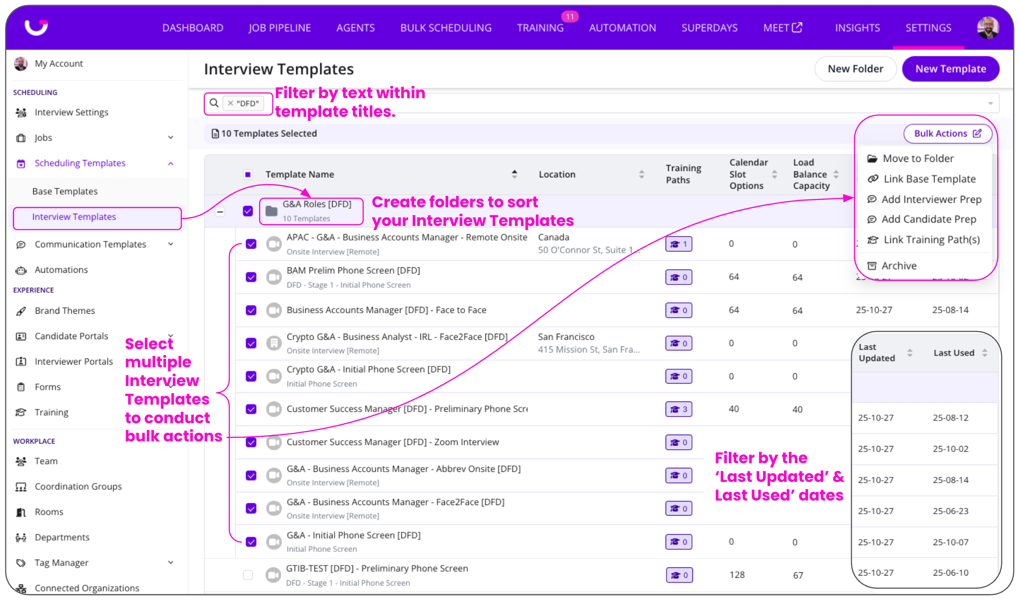This screenshot has width=1020, height=601.
Task: Open the Job Pipeline tab
Action: pyautogui.click(x=279, y=28)
